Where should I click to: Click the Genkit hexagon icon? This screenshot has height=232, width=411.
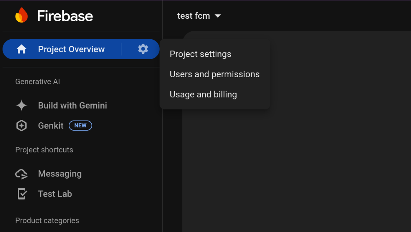click(21, 125)
